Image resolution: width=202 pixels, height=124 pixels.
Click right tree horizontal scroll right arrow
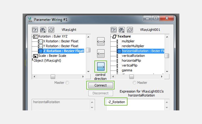[162, 77]
